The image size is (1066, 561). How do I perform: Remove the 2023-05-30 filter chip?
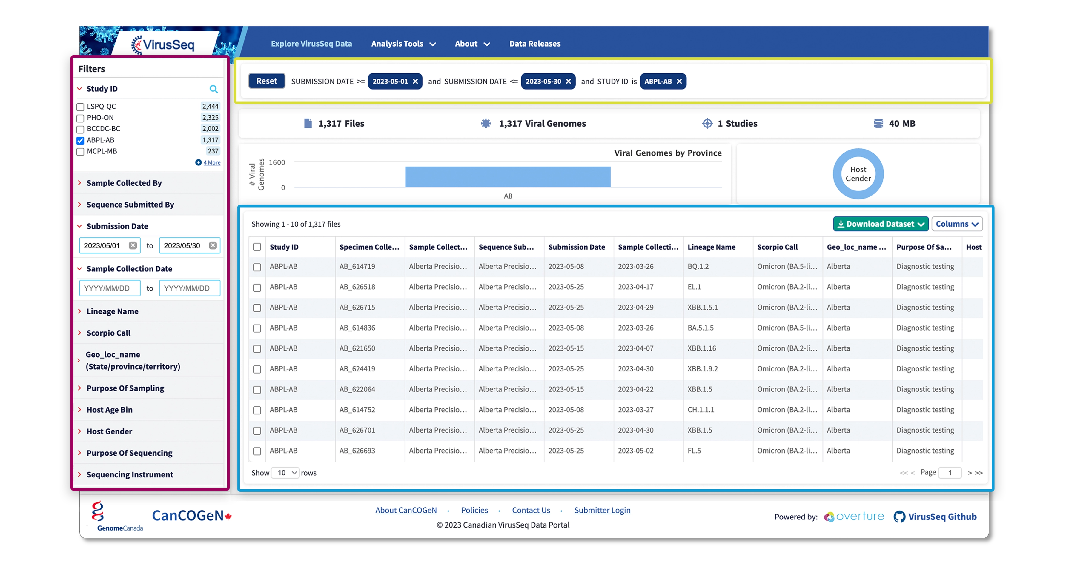[569, 82]
